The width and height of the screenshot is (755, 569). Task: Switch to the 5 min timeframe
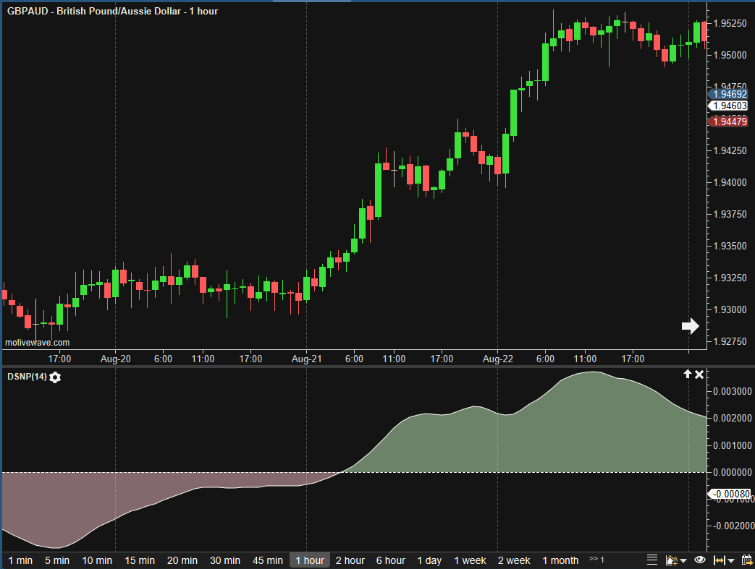click(57, 560)
